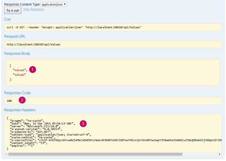
Task: Click the curl command text box
Action: 113,27
